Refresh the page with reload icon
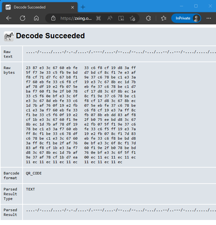216x225 pixels. point(23,18)
